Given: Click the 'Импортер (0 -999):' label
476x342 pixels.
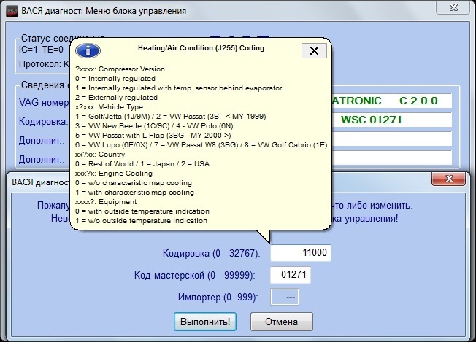Looking at the screenshot, I should 218,297.
